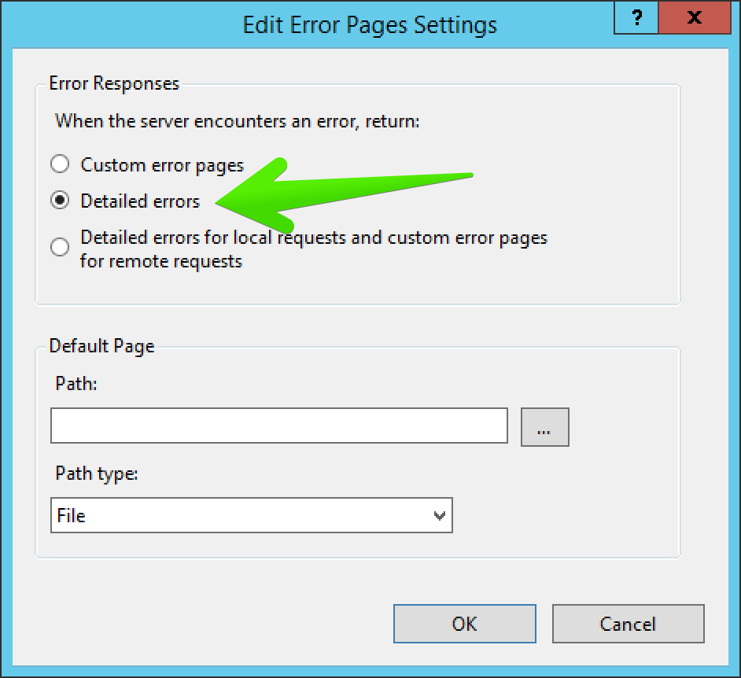The width and height of the screenshot is (741, 678).
Task: Open the combo box showing File
Action: pos(252,515)
